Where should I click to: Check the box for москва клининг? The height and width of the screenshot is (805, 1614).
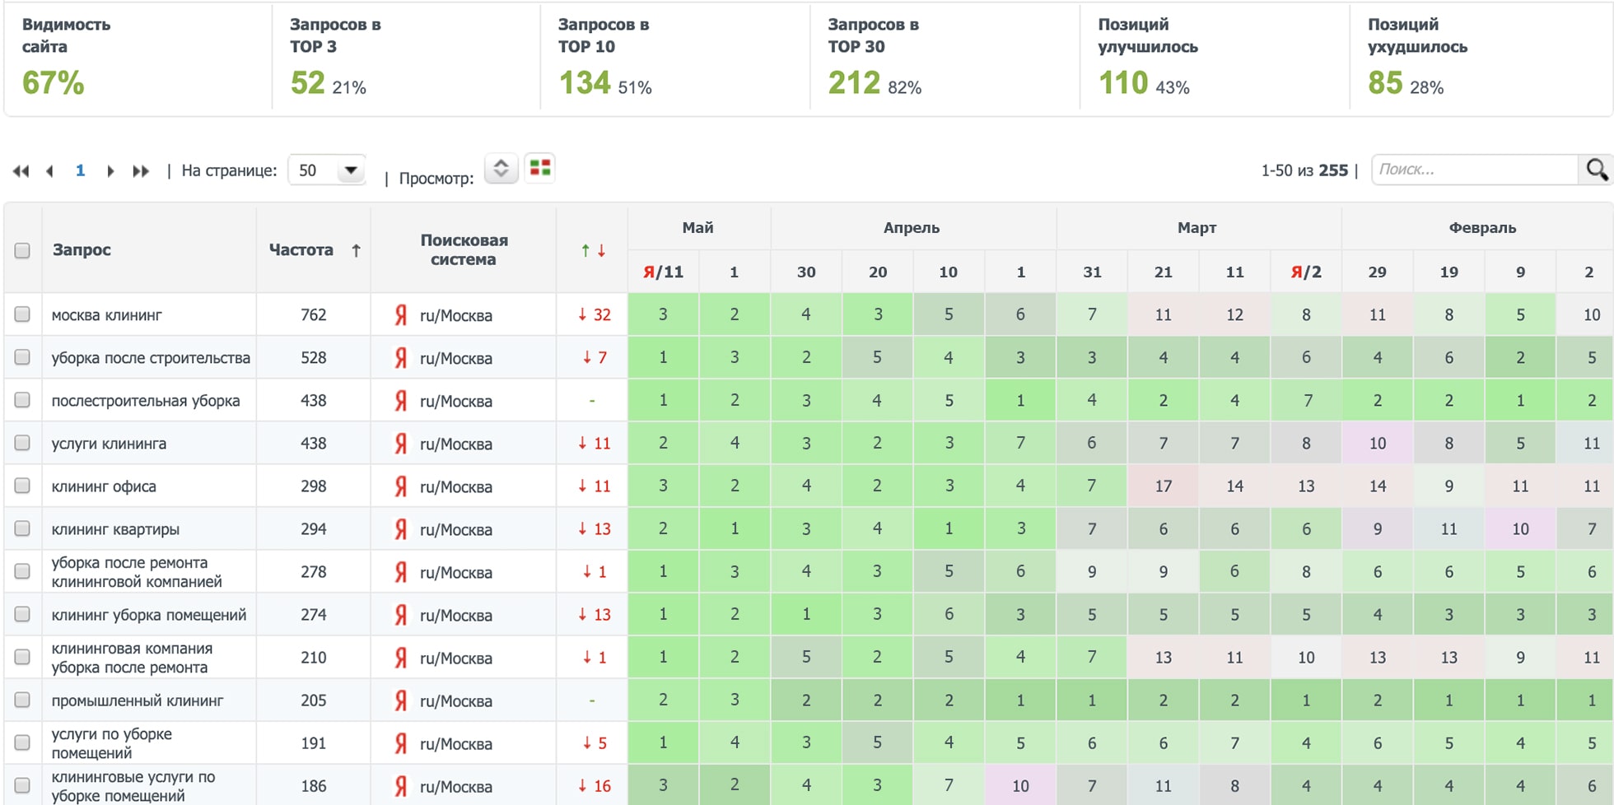point(22,314)
